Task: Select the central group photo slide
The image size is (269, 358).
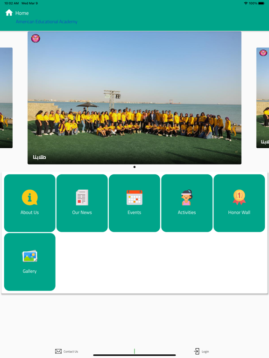Action: click(134, 98)
